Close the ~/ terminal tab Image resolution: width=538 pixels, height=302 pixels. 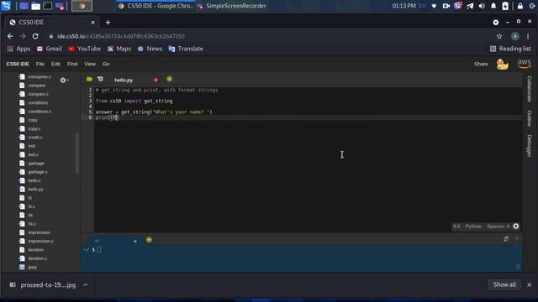point(135,241)
